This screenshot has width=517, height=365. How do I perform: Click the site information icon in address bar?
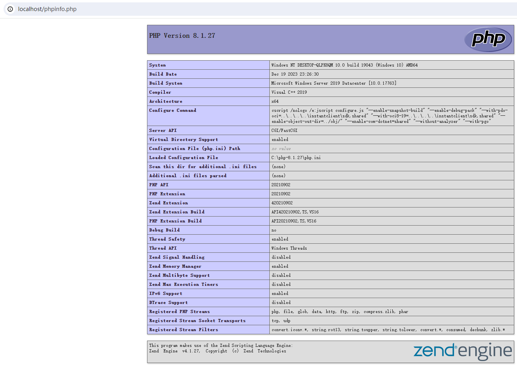(10, 9)
